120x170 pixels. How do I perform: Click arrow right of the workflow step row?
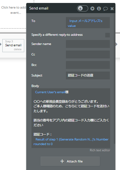[x=116, y=44]
